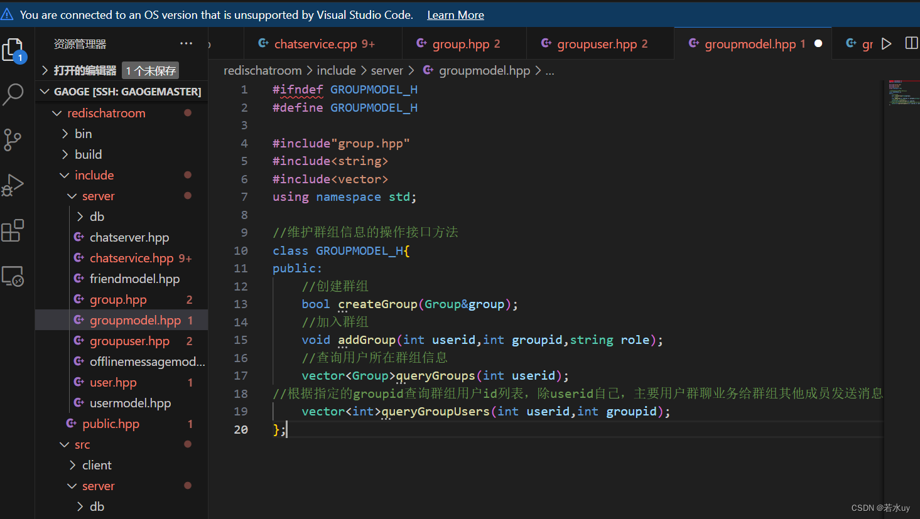The height and width of the screenshot is (519, 920).
Task: Open the Extensions view
Action: click(13, 230)
